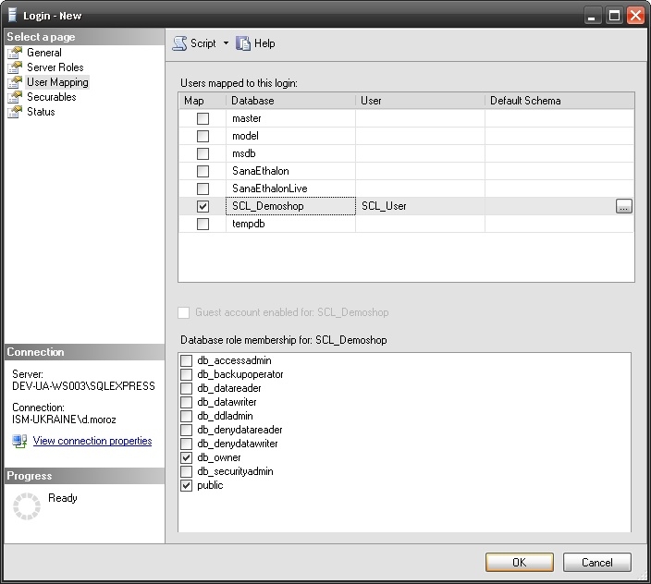Open the Status page
651x584 pixels.
coord(41,112)
